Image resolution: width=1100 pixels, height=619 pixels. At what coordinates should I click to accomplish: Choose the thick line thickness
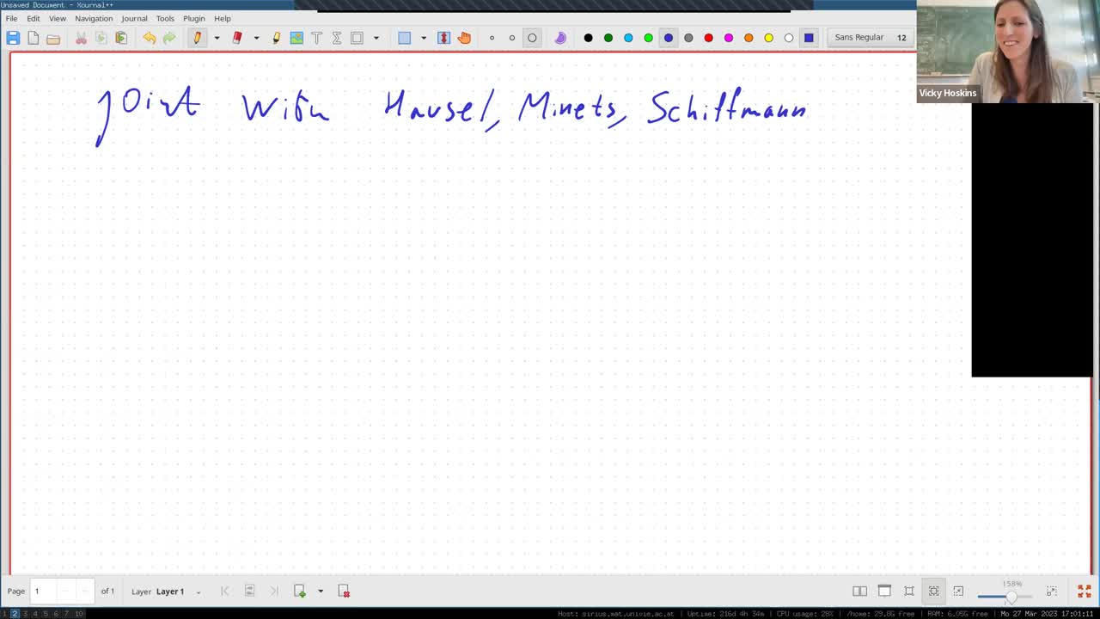pos(532,38)
